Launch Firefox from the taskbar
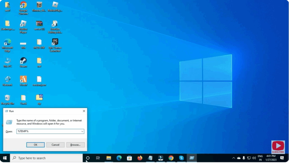 click(139, 158)
